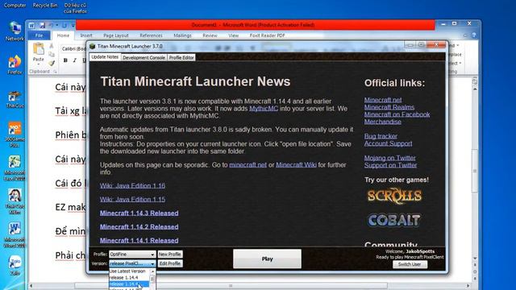Screen dimensions: 516x290
Task: Launch Zalo from the desktop
Action: pyautogui.click(x=15, y=265)
